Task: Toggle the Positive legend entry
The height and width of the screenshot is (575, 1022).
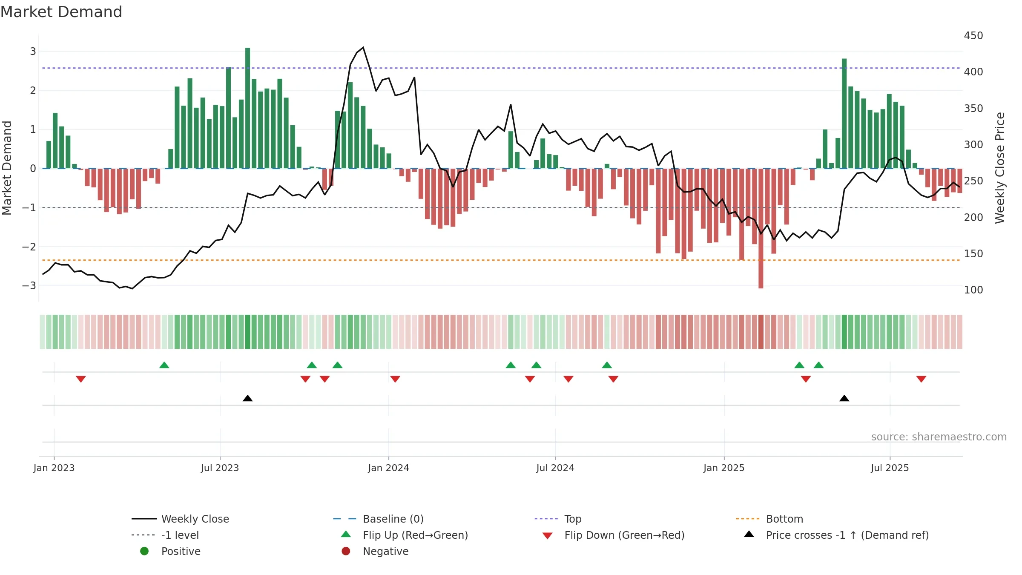Action: [x=170, y=551]
